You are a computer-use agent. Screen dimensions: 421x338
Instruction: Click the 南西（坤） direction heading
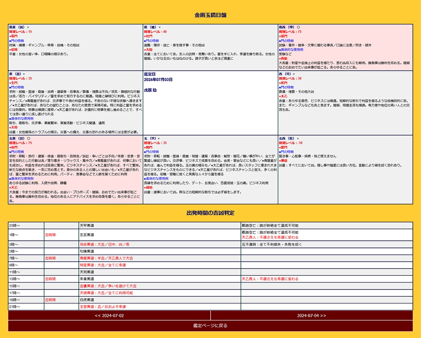pyautogui.click(x=287, y=27)
